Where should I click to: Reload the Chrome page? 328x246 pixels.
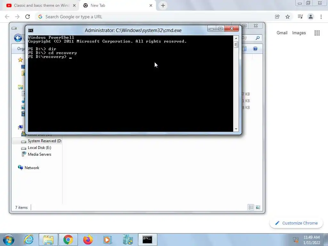[28, 17]
